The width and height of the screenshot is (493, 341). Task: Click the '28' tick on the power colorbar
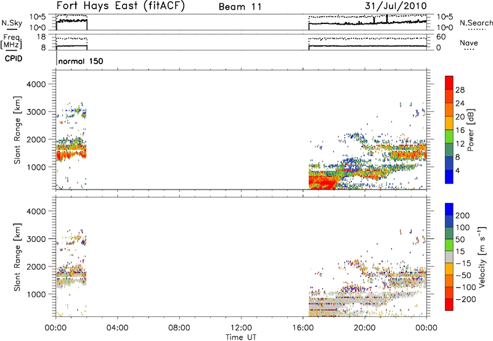(x=460, y=90)
